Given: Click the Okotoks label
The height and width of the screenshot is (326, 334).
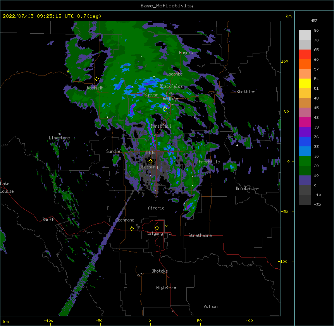Looking at the screenshot, I should [x=160, y=271].
